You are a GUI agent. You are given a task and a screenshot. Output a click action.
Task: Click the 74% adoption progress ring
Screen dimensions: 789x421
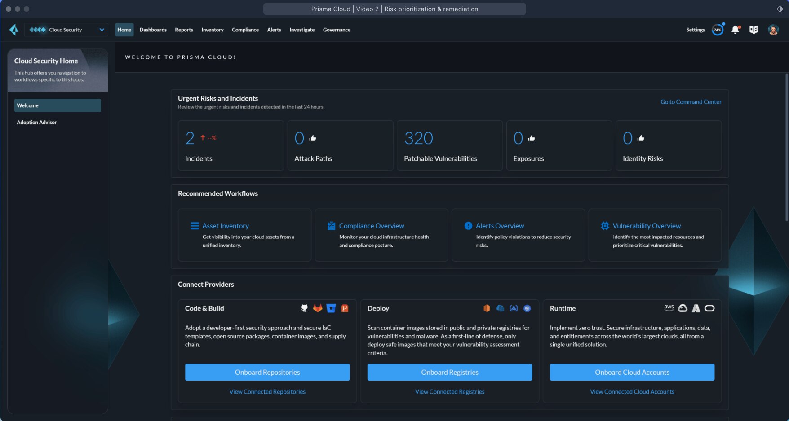tap(718, 30)
